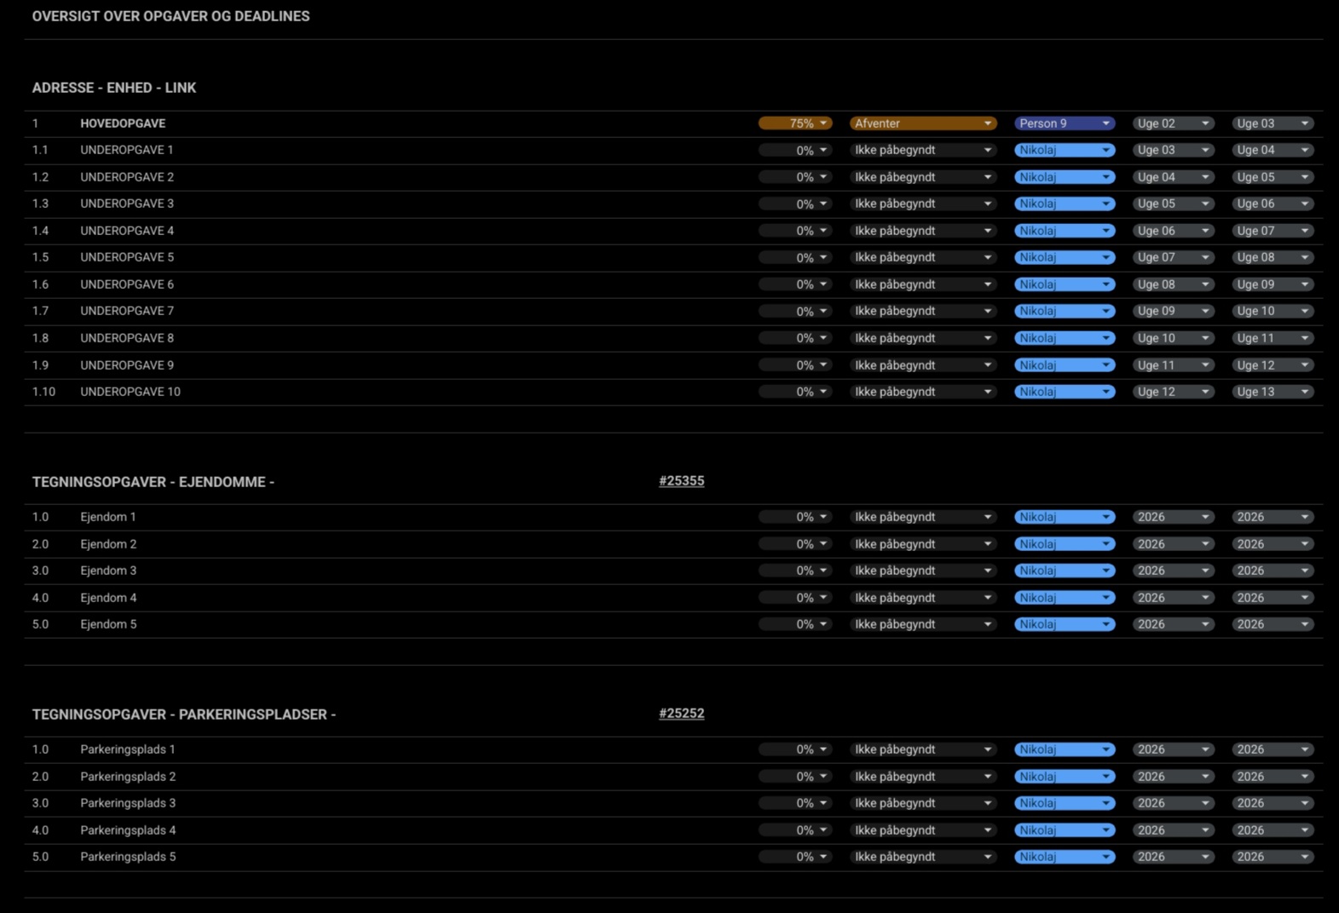
Task: Click the #25252 link
Action: point(681,714)
